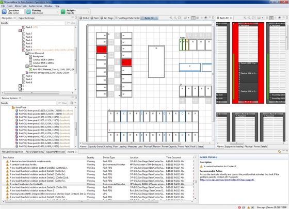Open the APC support link in Alarm Details
Image resolution: width=289 pixels, height=209 pixels.
(x=227, y=180)
